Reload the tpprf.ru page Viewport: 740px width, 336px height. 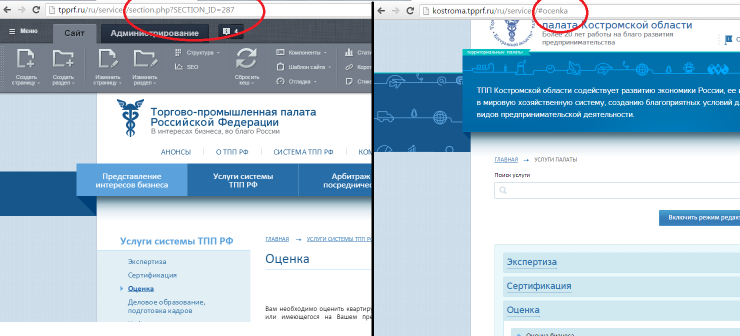click(x=36, y=10)
